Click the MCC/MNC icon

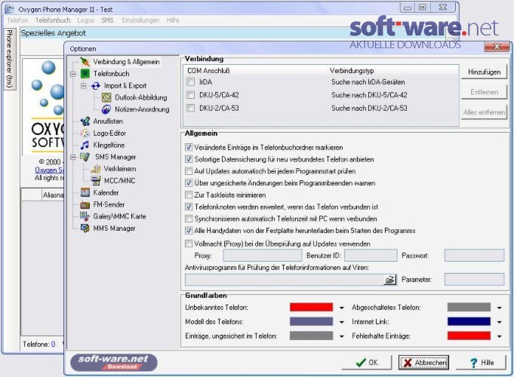point(96,180)
